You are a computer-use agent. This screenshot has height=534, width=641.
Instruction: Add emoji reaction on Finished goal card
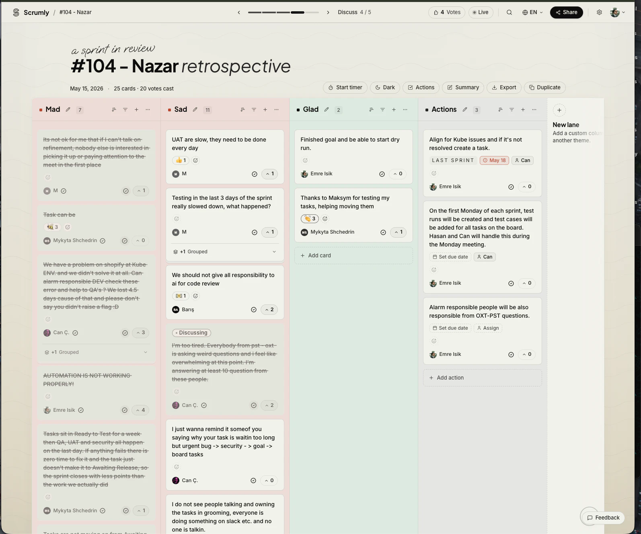click(305, 160)
